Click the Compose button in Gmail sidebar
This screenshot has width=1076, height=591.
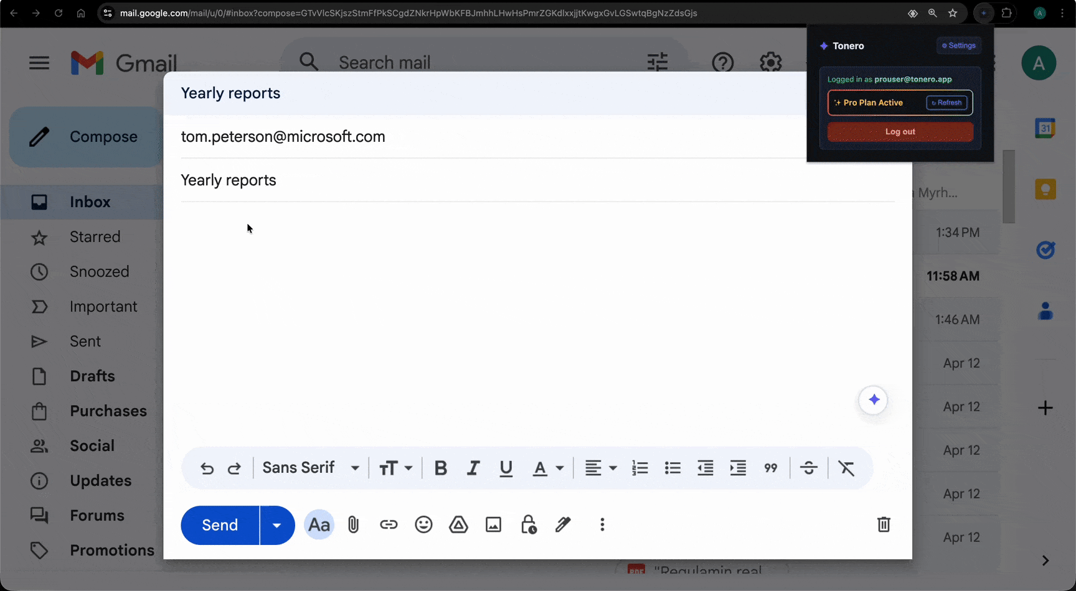[87, 137]
